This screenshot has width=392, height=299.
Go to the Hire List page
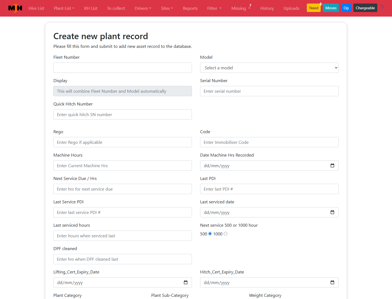click(36, 8)
